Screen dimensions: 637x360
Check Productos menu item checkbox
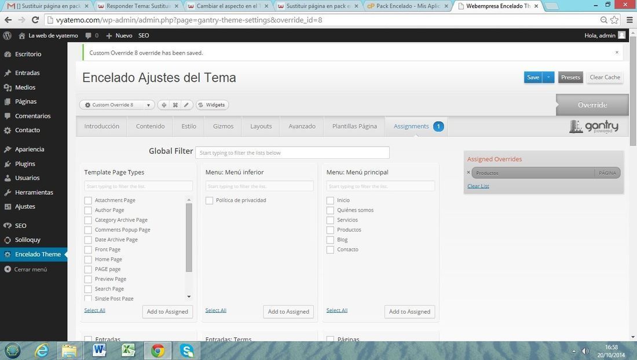coord(330,230)
